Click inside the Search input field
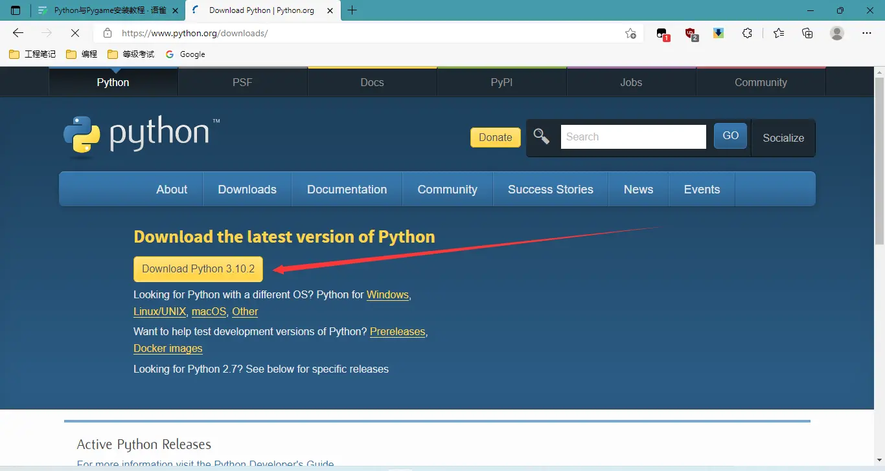 click(x=633, y=136)
